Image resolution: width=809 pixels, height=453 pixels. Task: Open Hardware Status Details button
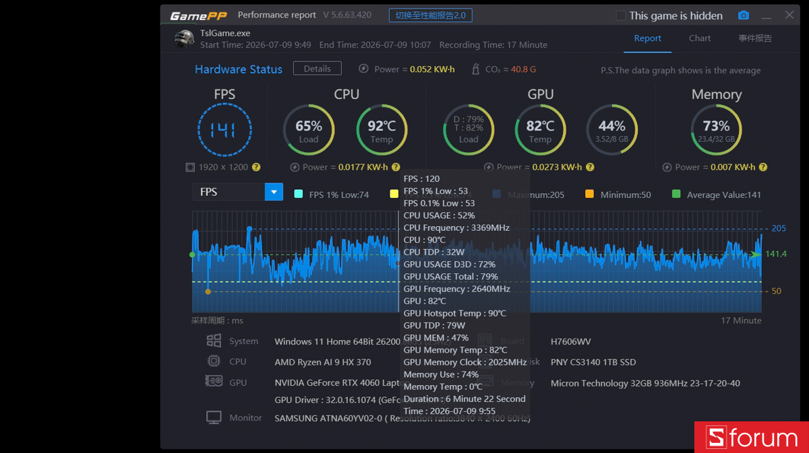pos(317,69)
